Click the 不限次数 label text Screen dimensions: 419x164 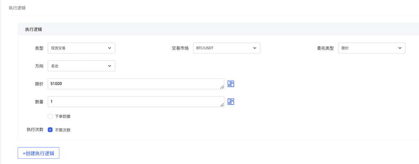(x=63, y=130)
